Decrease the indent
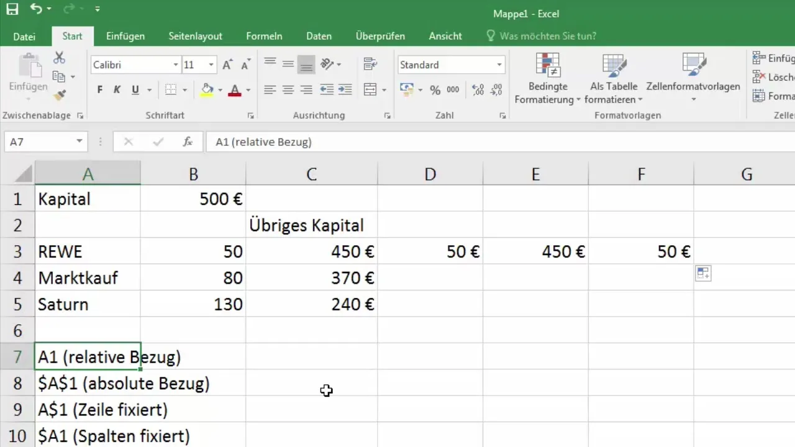This screenshot has width=795, height=447. (327, 90)
